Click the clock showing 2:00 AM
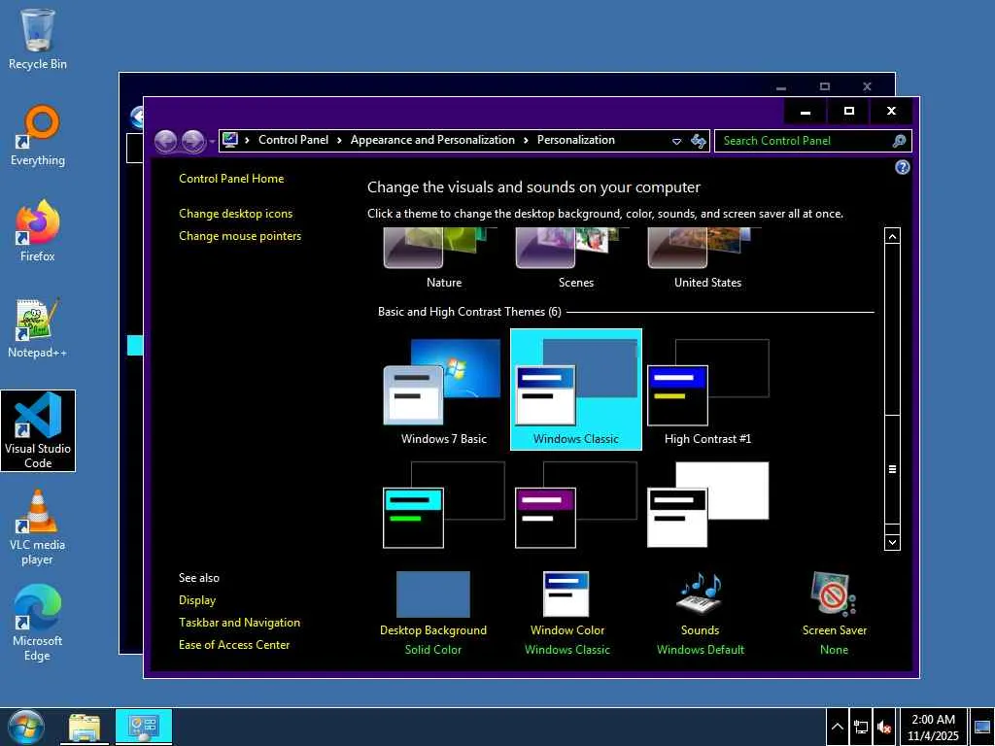This screenshot has width=995, height=746. click(x=933, y=727)
